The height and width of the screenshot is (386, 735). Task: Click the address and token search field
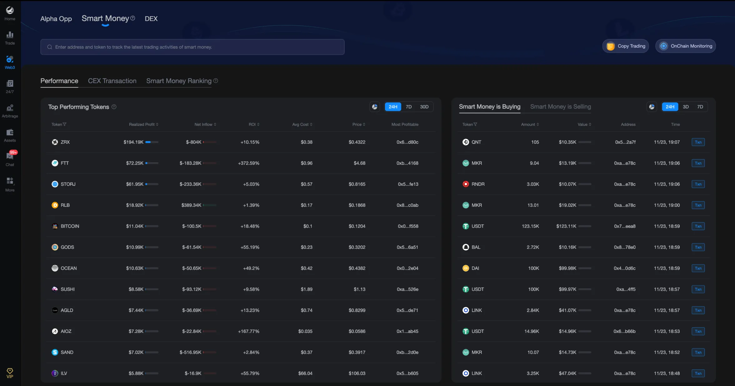tap(192, 47)
